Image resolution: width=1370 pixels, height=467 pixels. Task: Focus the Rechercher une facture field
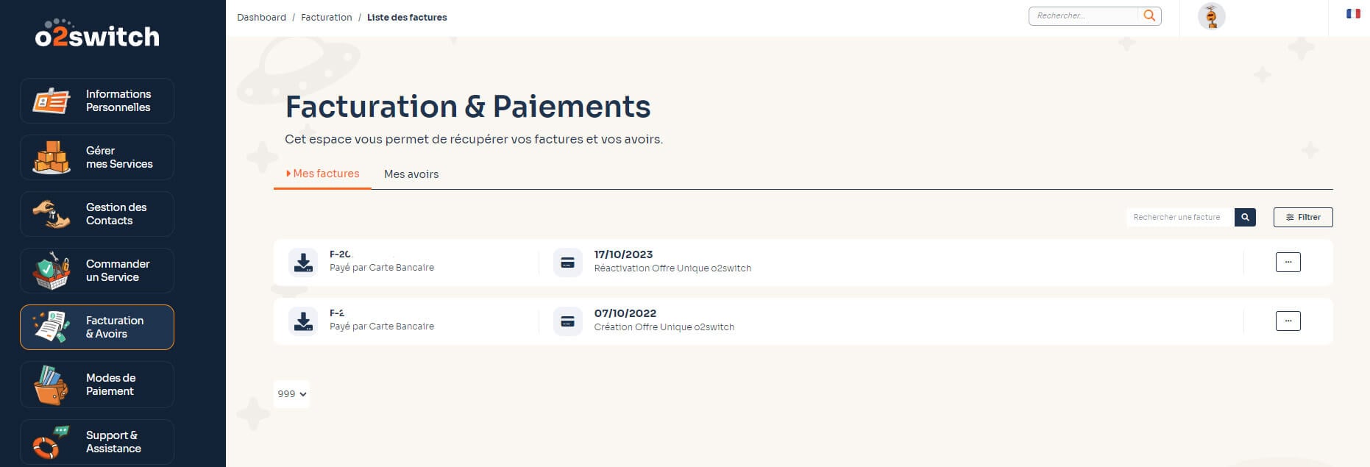click(1179, 217)
